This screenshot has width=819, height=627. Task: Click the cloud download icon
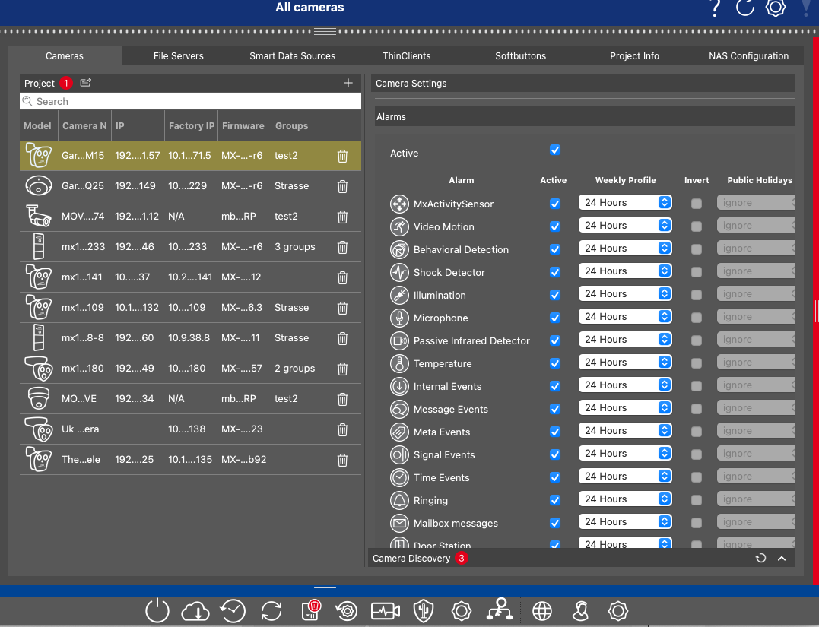[x=195, y=611]
